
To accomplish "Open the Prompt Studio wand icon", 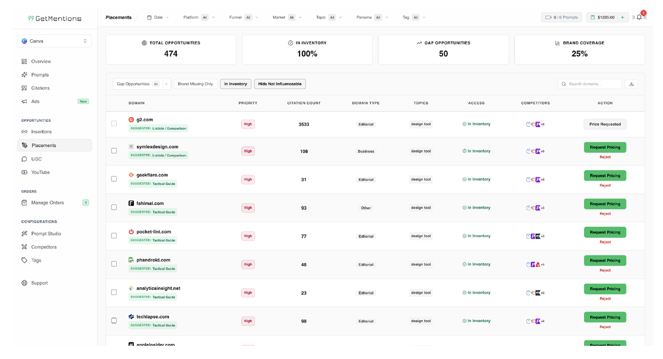I will coord(24,234).
